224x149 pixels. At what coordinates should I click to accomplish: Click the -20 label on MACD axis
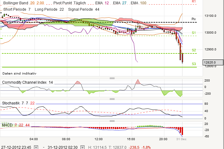click(x=207, y=130)
